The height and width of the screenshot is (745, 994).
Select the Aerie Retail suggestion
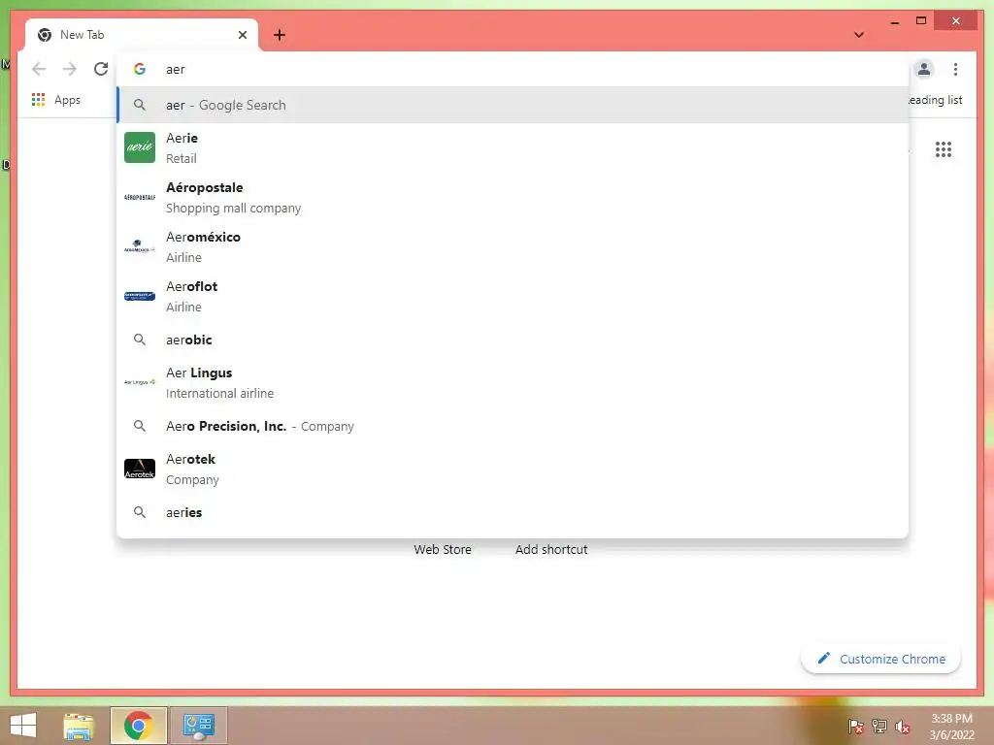point(513,148)
